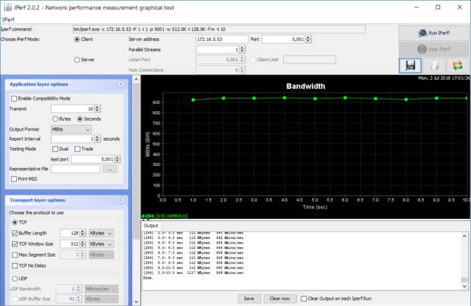Click the Listen Port stepper
Image resolution: width=471 pixels, height=306 pixels.
pyautogui.click(x=242, y=60)
